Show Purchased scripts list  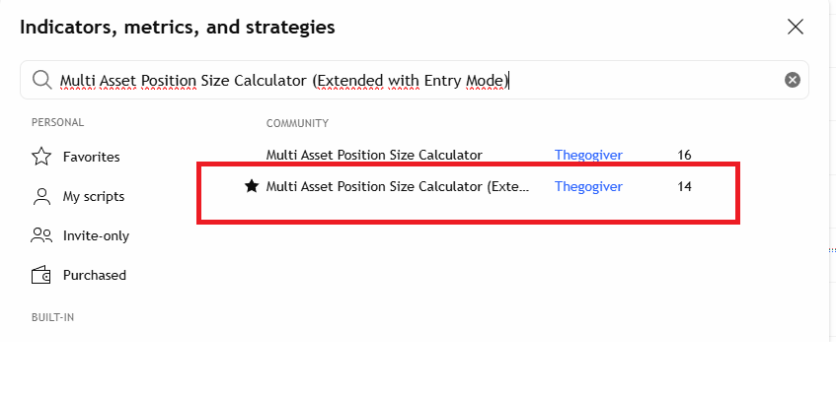tap(95, 275)
